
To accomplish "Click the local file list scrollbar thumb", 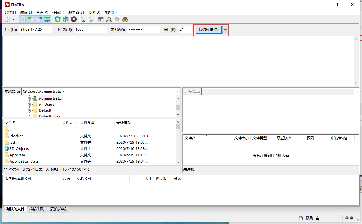I will (178, 127).
